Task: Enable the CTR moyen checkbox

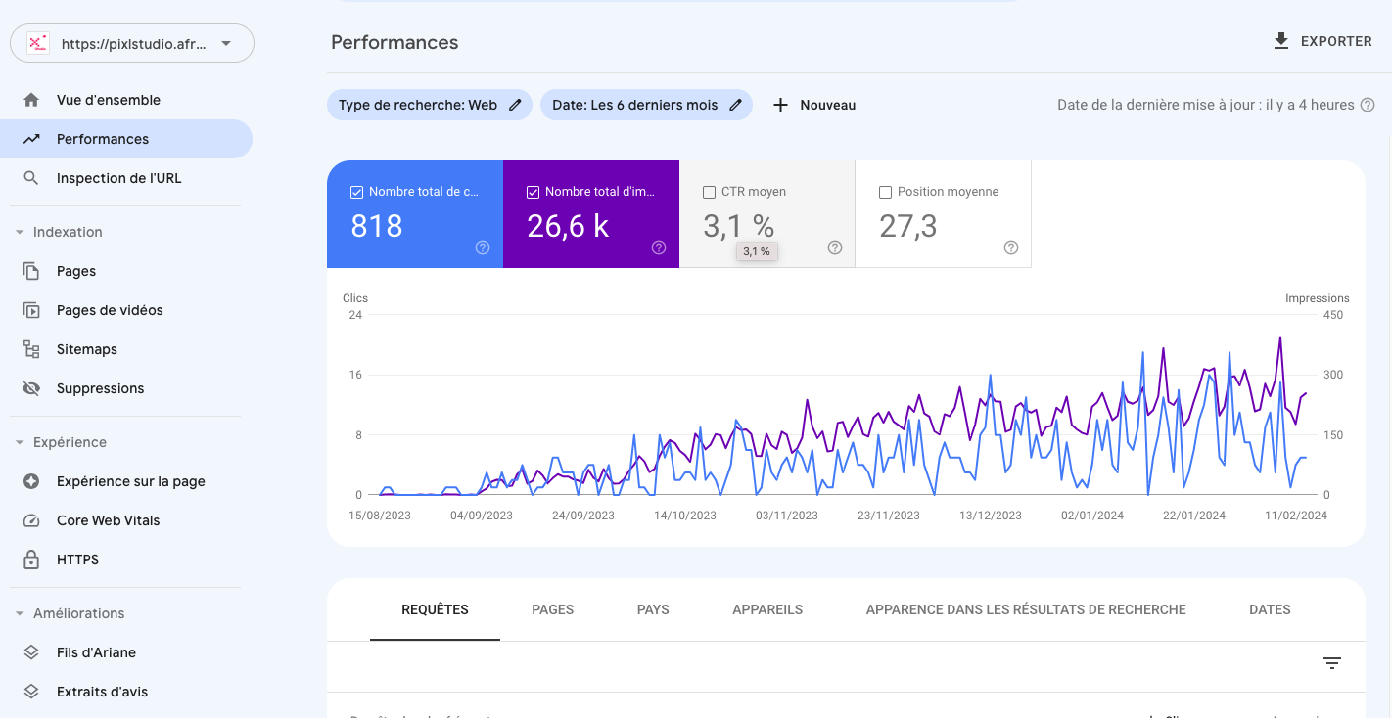Action: point(709,192)
